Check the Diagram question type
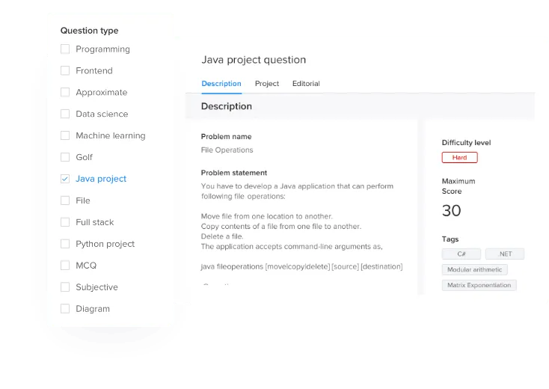This screenshot has width=549, height=389. coord(65,309)
